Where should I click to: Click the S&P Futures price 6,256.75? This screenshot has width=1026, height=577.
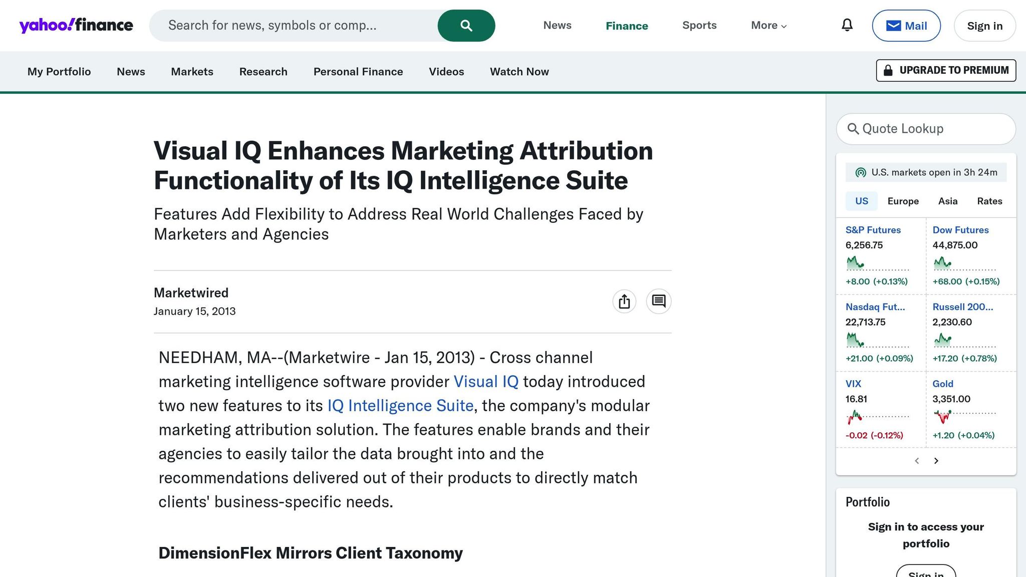click(864, 245)
